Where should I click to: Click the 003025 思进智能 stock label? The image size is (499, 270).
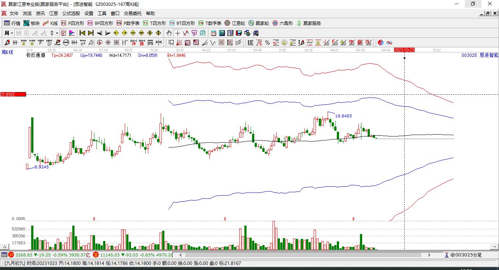coord(480,55)
